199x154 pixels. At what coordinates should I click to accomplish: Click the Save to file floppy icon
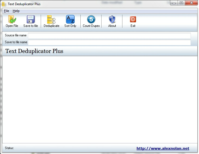point(31,19)
